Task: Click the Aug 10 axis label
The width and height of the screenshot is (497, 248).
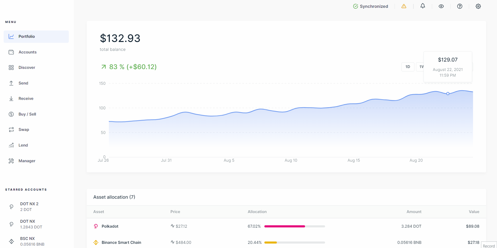Action: pyautogui.click(x=291, y=160)
